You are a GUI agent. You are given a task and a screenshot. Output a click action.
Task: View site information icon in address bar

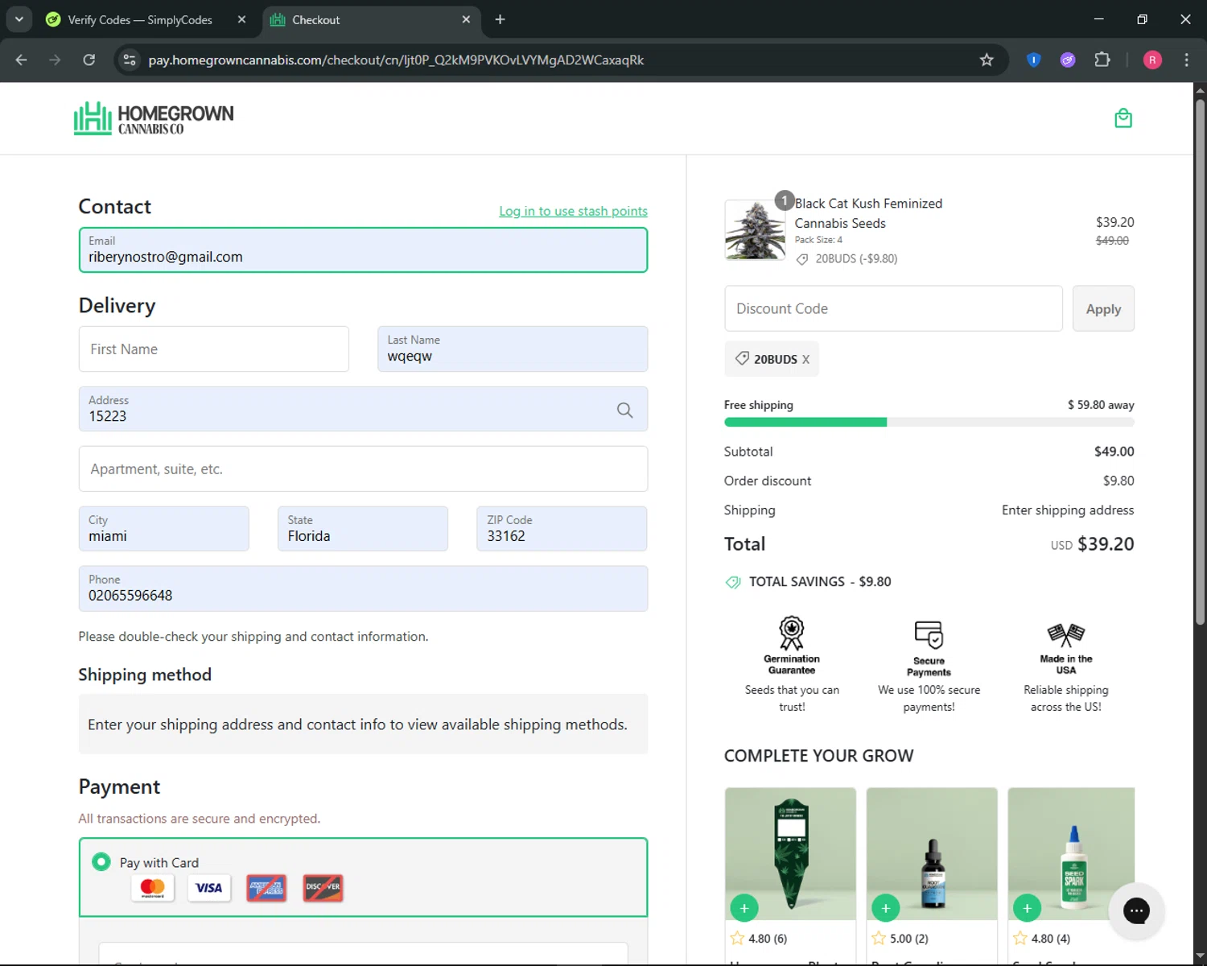click(130, 60)
